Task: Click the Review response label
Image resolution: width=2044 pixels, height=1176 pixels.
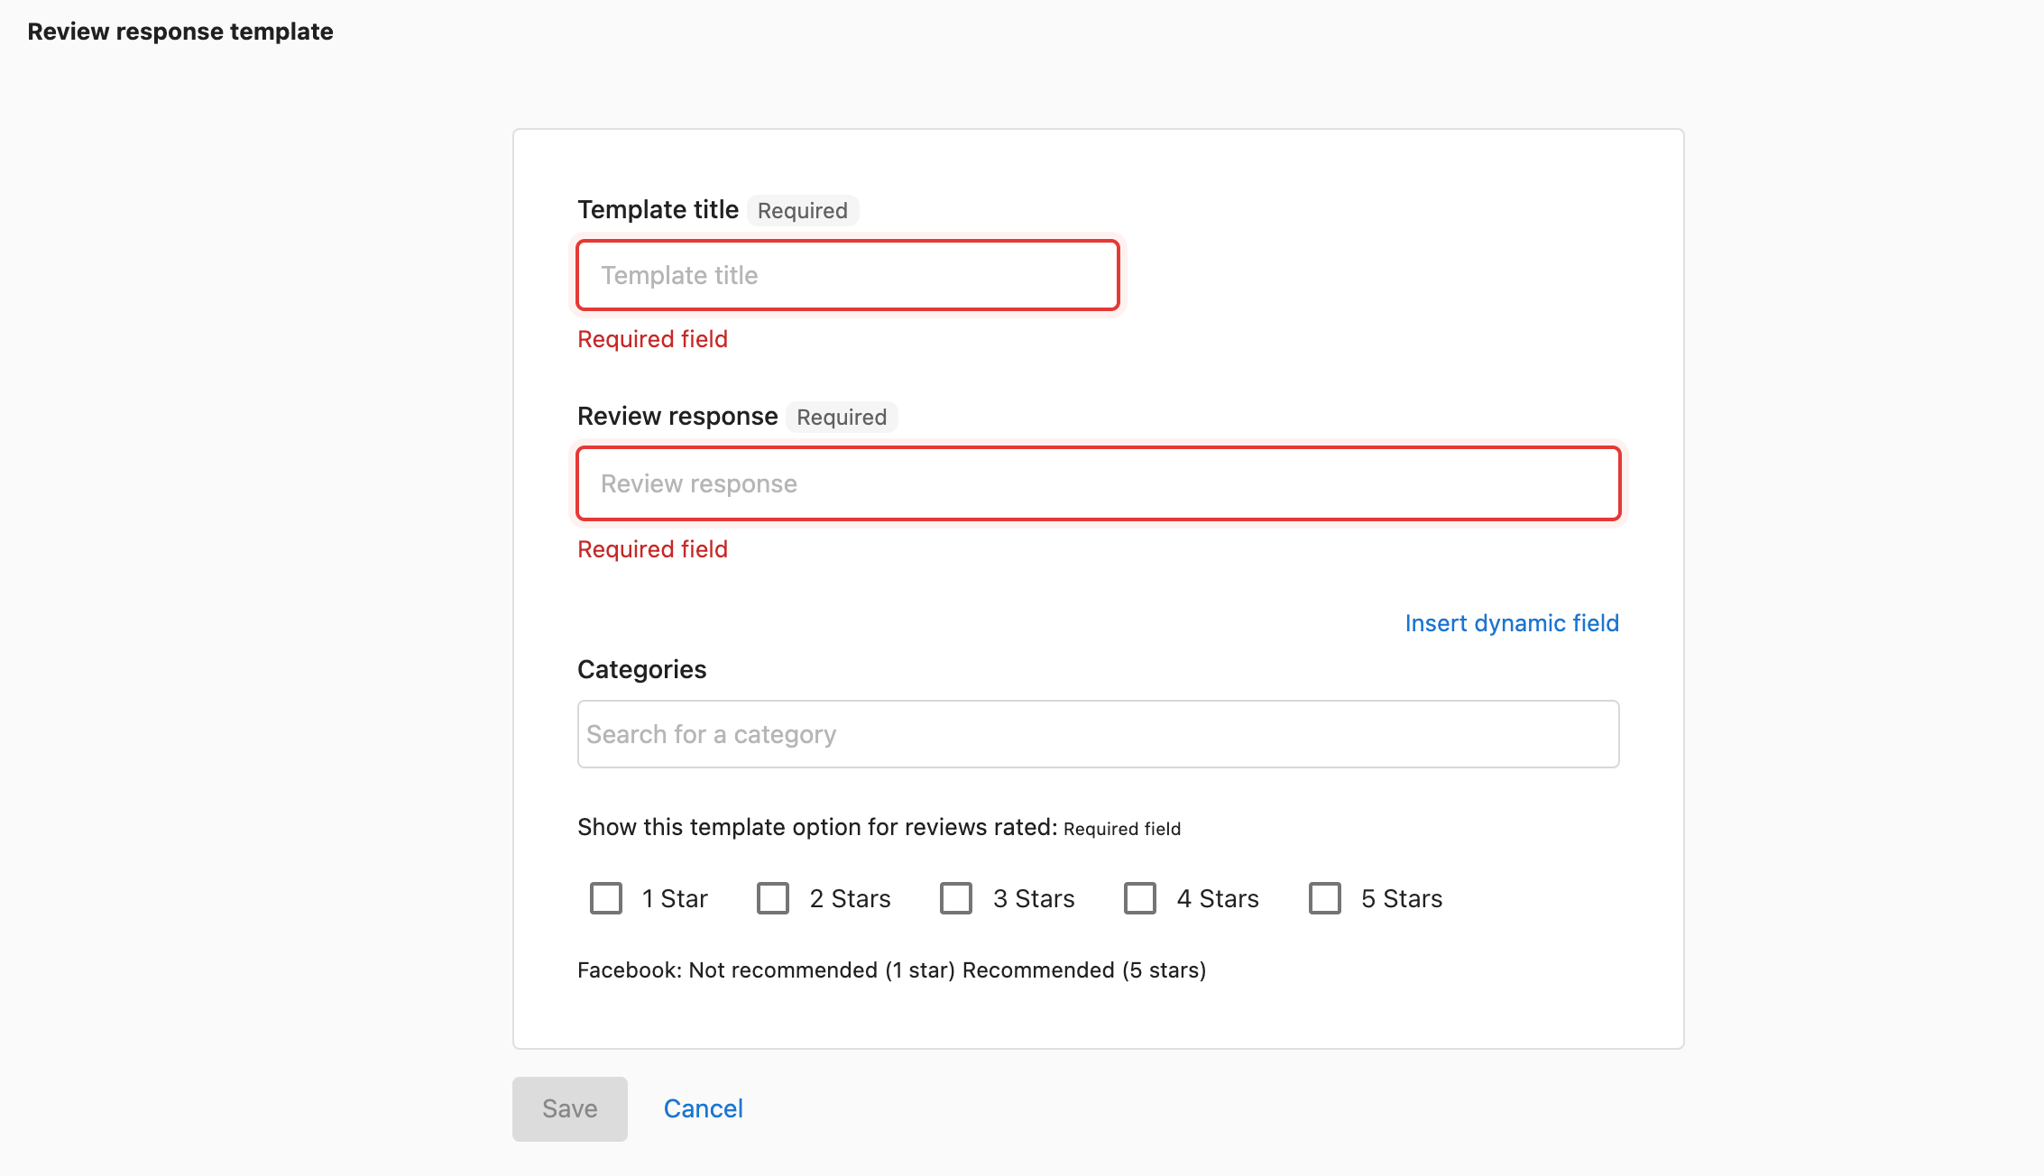Action: (x=677, y=416)
